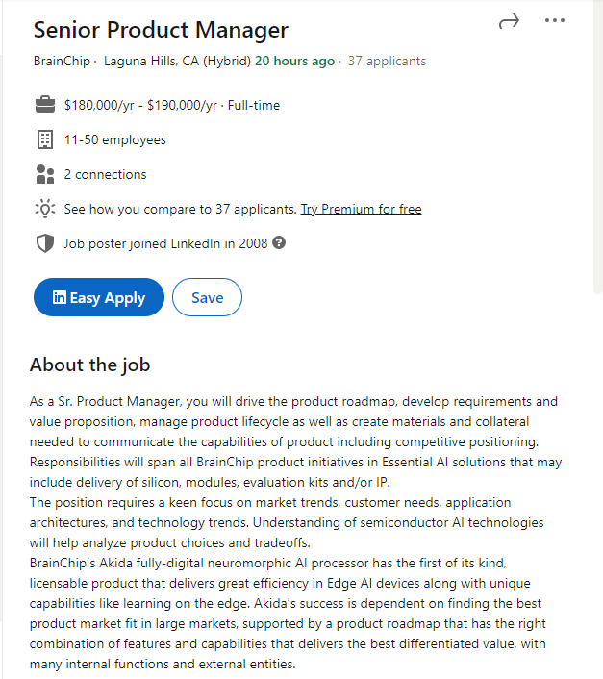This screenshot has width=603, height=679.
Task: Click the 2 connections text
Action: click(x=105, y=174)
